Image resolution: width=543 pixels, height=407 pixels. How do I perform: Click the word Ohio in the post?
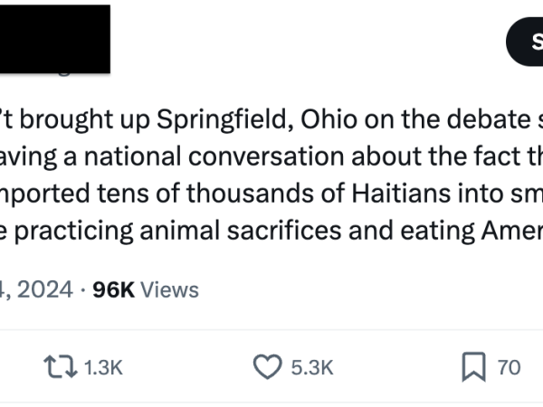pos(329,119)
